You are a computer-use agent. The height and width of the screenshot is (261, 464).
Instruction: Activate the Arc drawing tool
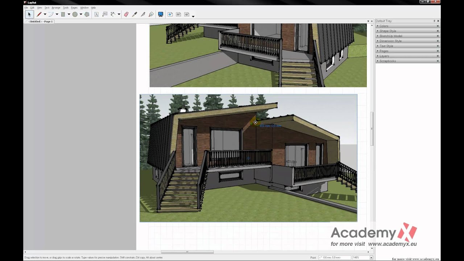(x=51, y=14)
